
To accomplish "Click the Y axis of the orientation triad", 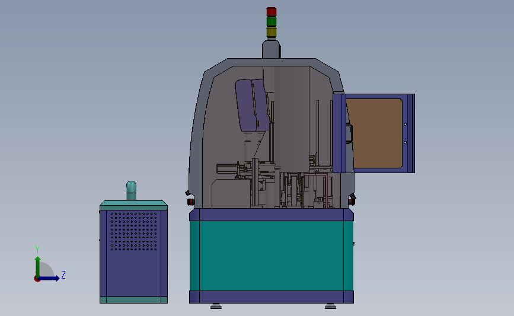I will [x=38, y=267].
